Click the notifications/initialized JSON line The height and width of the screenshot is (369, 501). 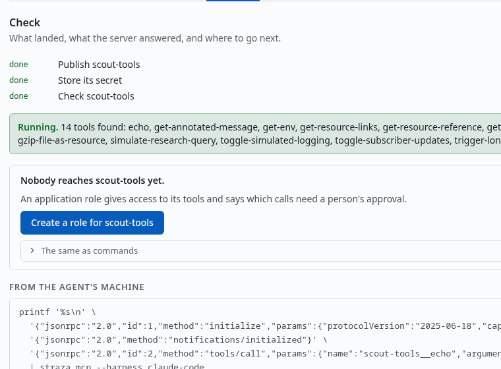(x=179, y=339)
